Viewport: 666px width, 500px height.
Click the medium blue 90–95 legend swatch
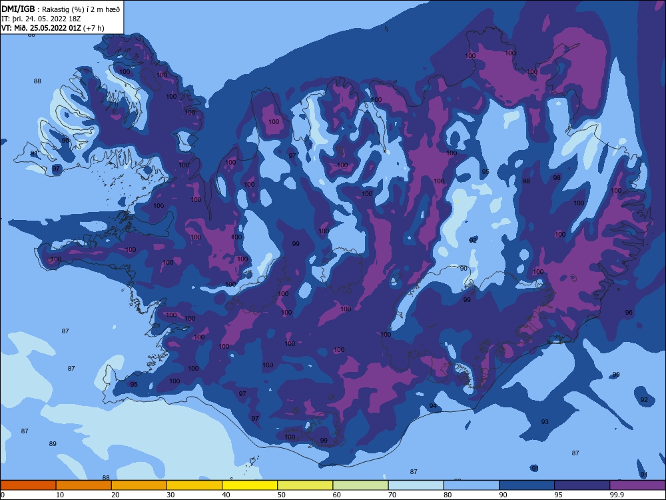[x=527, y=485]
